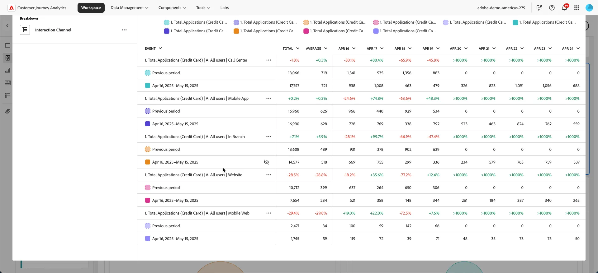Viewport: 598px width, 273px height.
Task: Open the AVERAGE column dropdown
Action: [x=326, y=48]
